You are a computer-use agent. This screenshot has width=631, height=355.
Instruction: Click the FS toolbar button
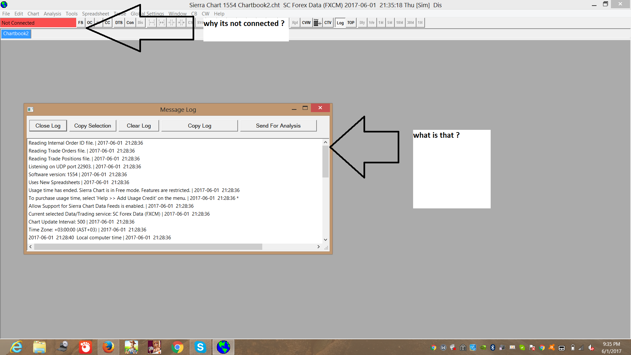(x=81, y=23)
